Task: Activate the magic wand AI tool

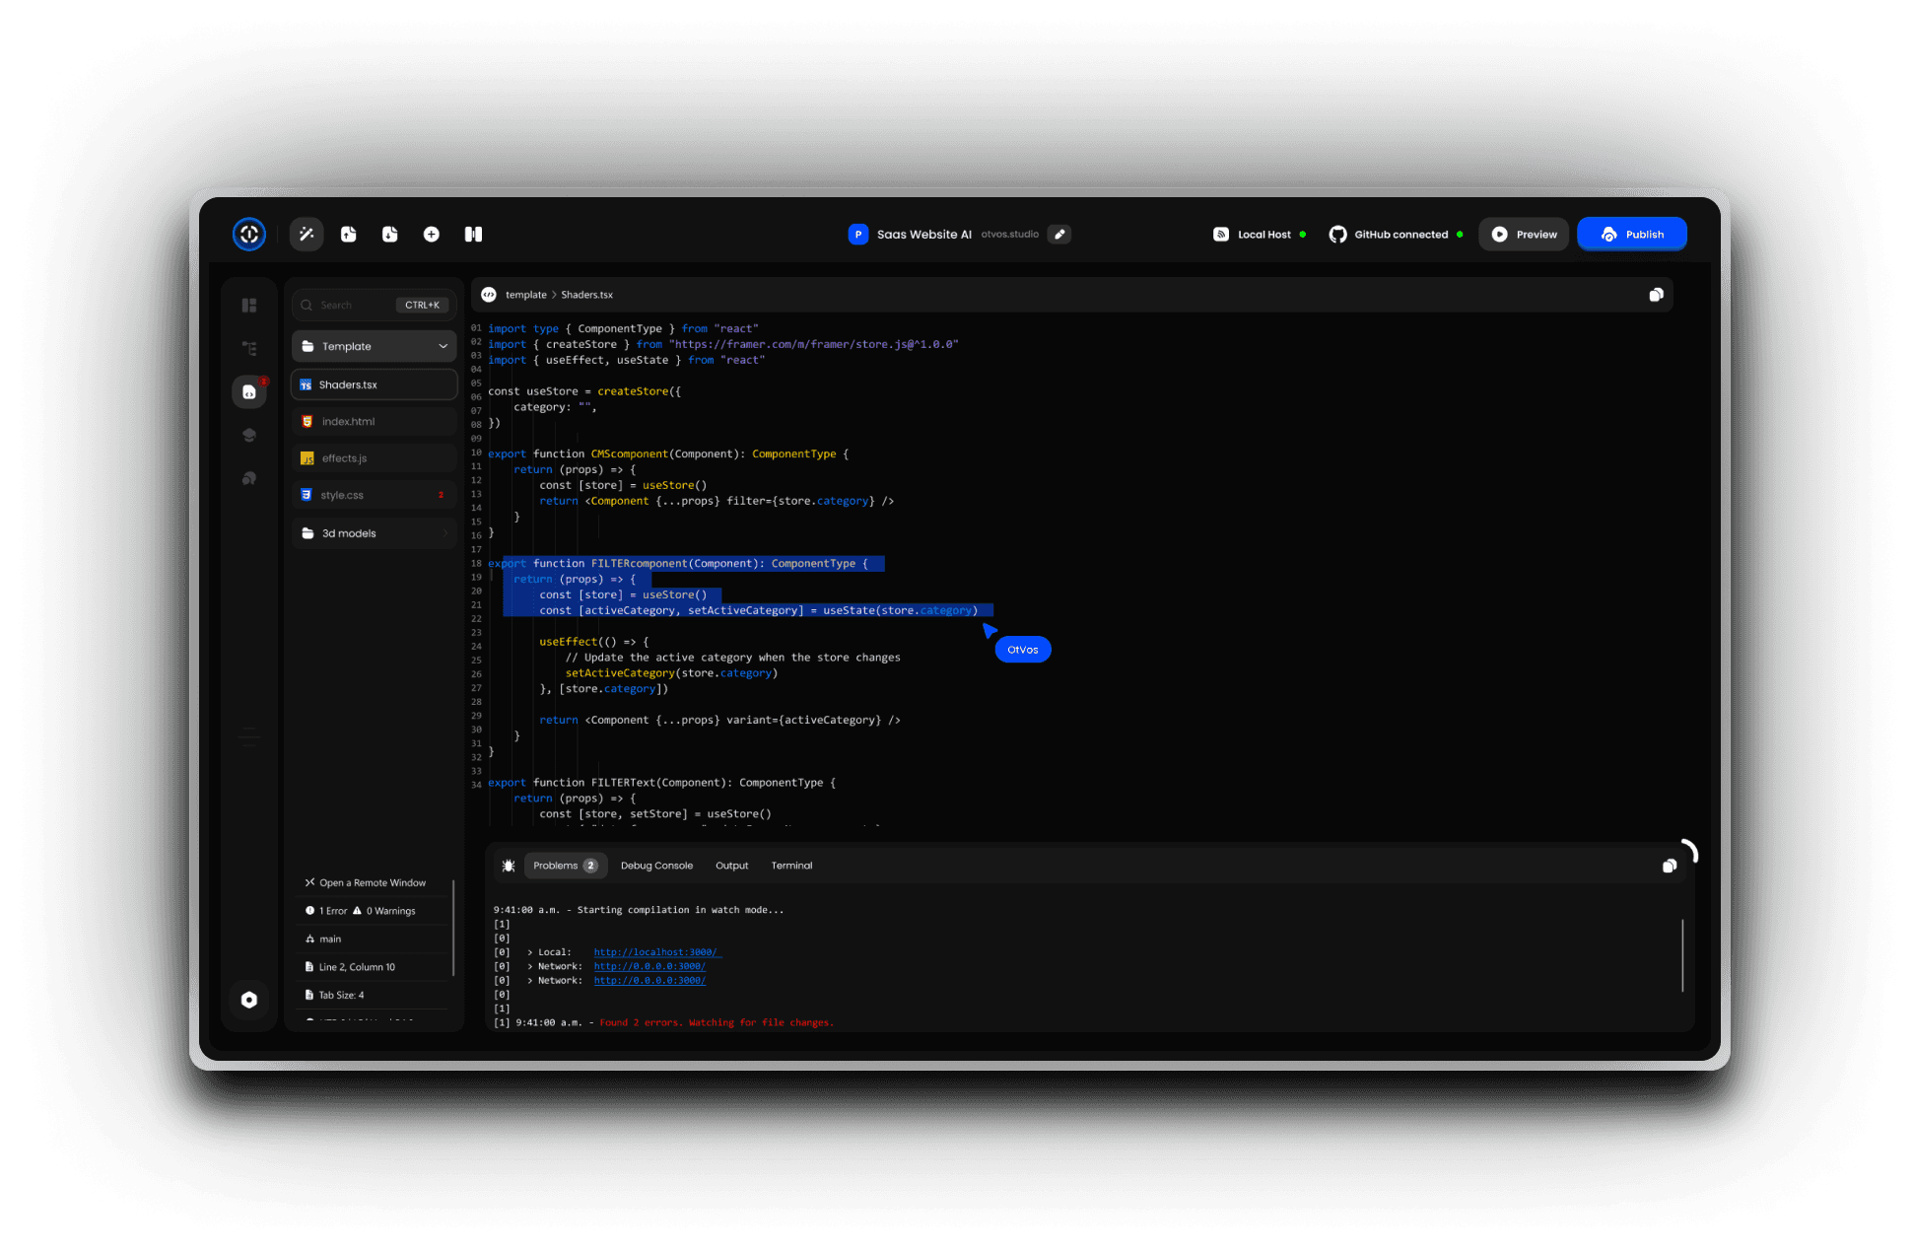Action: [307, 235]
